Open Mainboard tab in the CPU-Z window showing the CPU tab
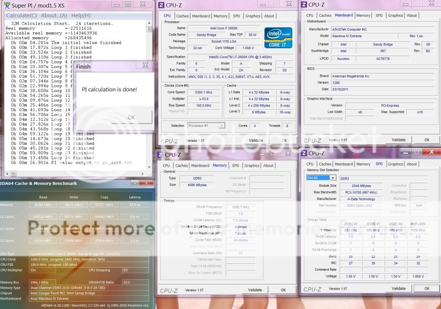 pyautogui.click(x=201, y=16)
